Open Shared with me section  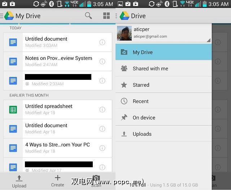(x=164, y=69)
